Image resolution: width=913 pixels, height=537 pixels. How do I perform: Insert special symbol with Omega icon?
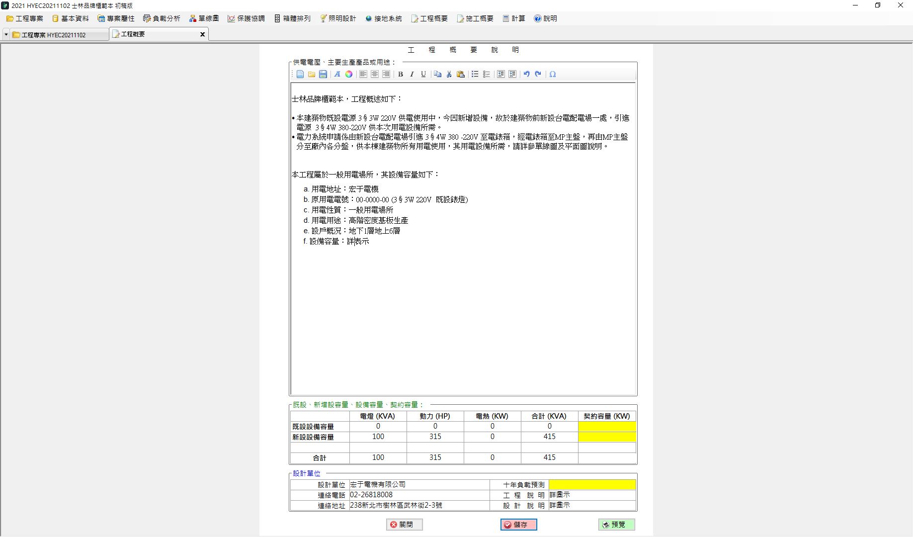(x=553, y=74)
